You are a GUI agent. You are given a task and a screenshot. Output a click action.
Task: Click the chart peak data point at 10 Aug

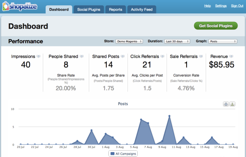point(169,116)
